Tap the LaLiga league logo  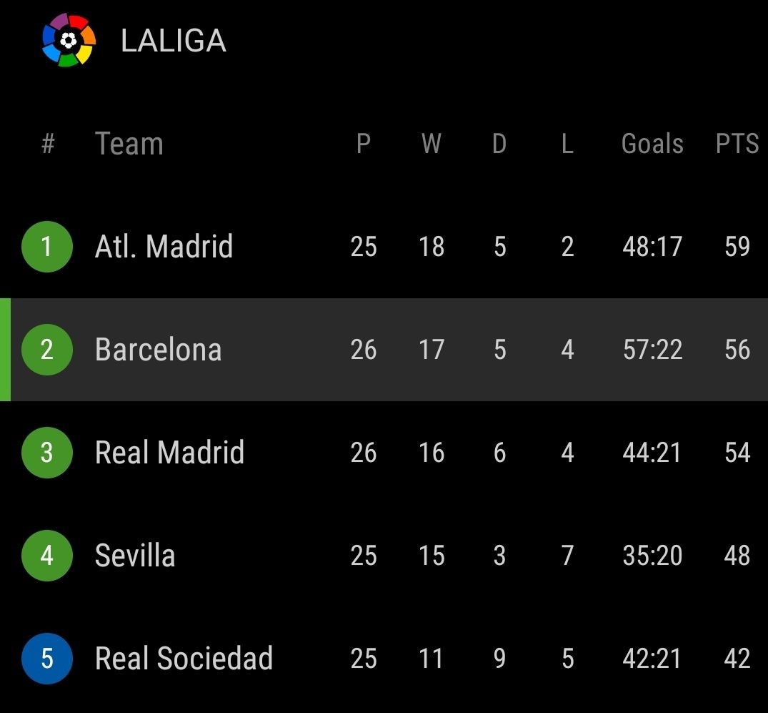[x=68, y=40]
